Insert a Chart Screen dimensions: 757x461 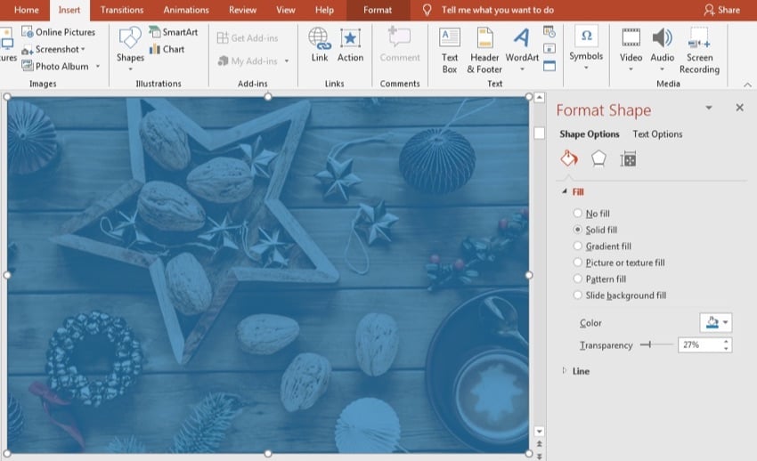[167, 50]
